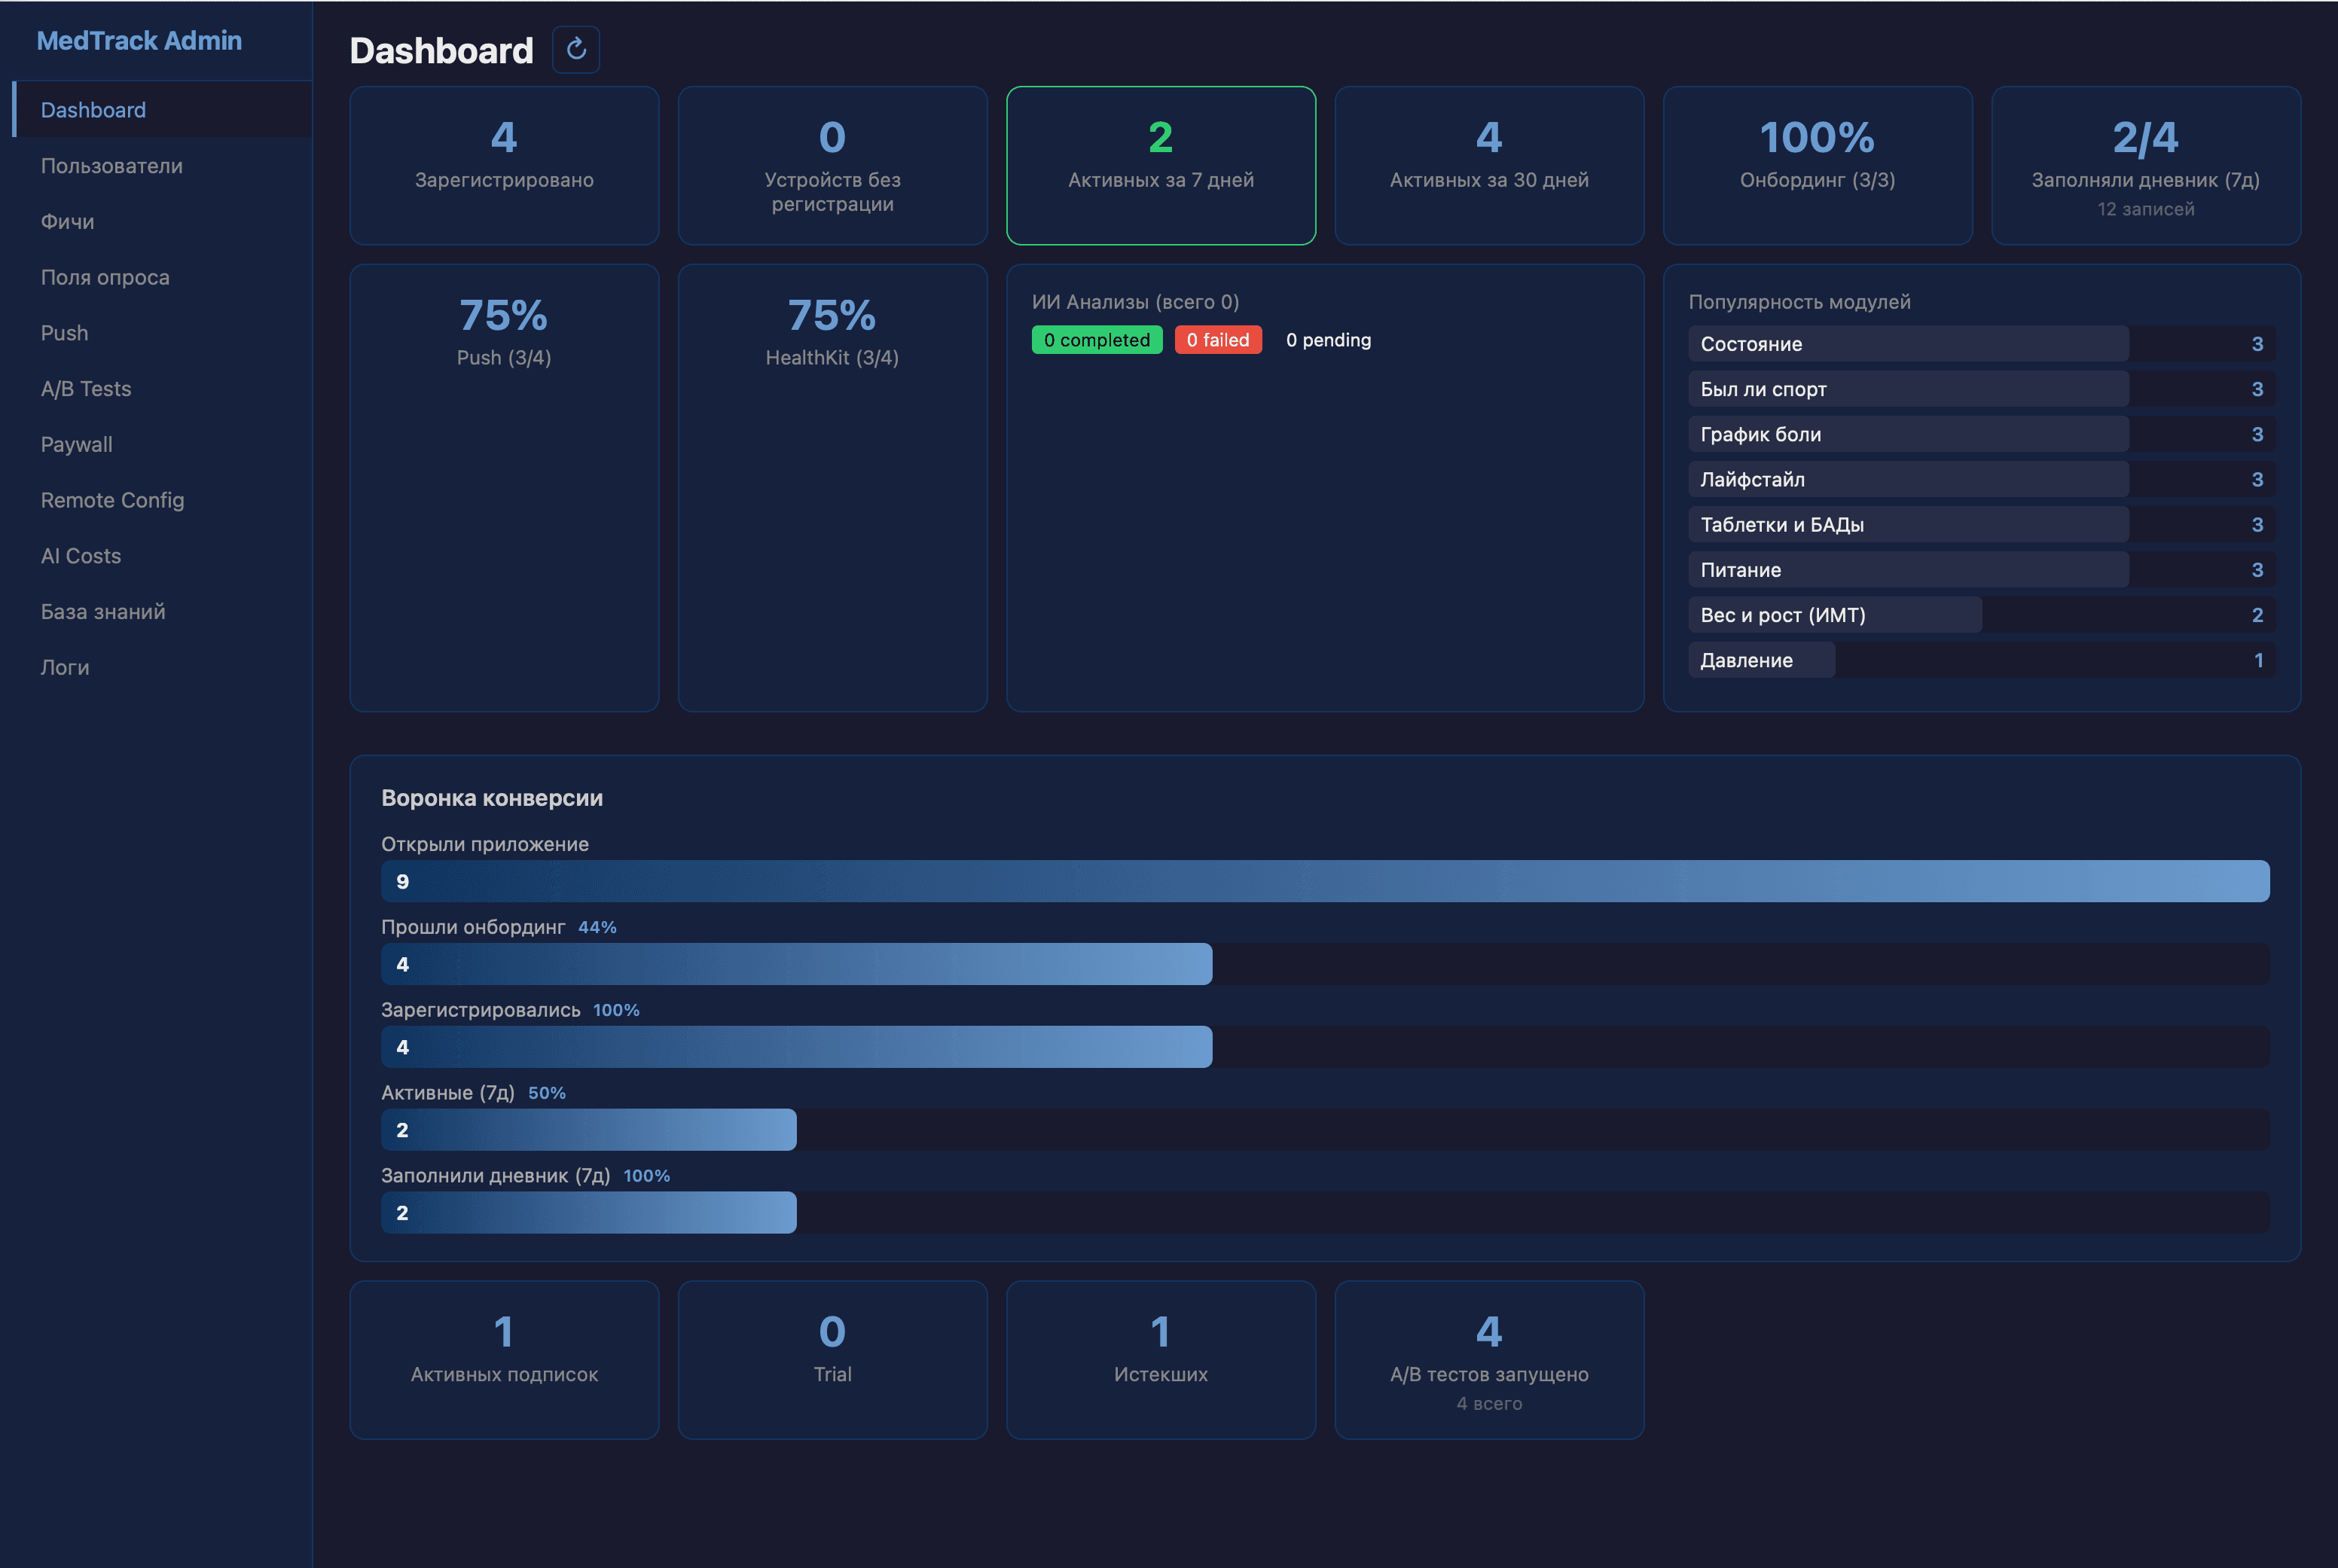2338x1568 pixels.
Task: Navigate to Push settings page
Action: (x=64, y=333)
